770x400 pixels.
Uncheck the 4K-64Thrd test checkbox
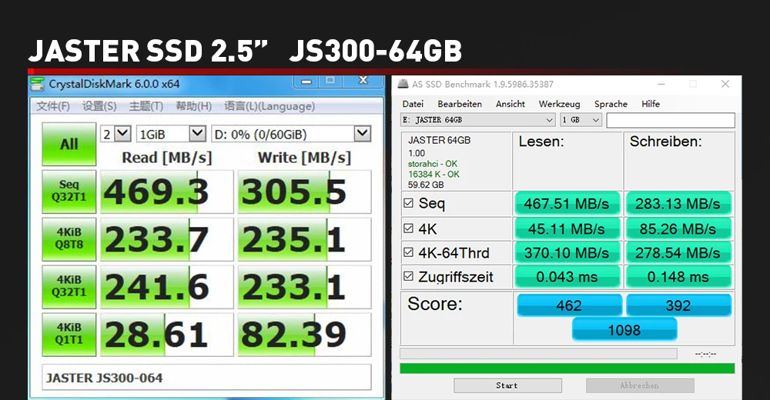(408, 252)
